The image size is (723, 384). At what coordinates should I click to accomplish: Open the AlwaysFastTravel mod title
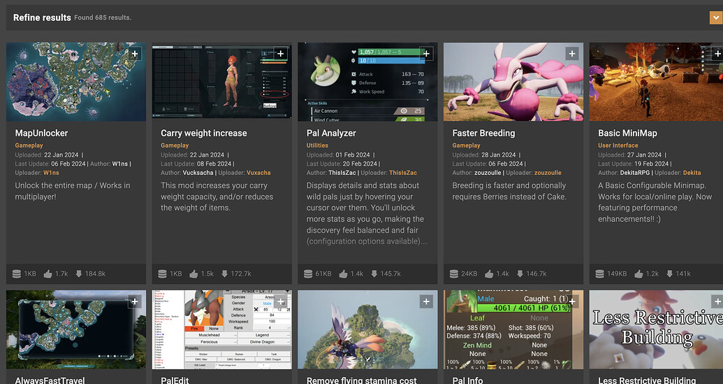[x=50, y=381]
